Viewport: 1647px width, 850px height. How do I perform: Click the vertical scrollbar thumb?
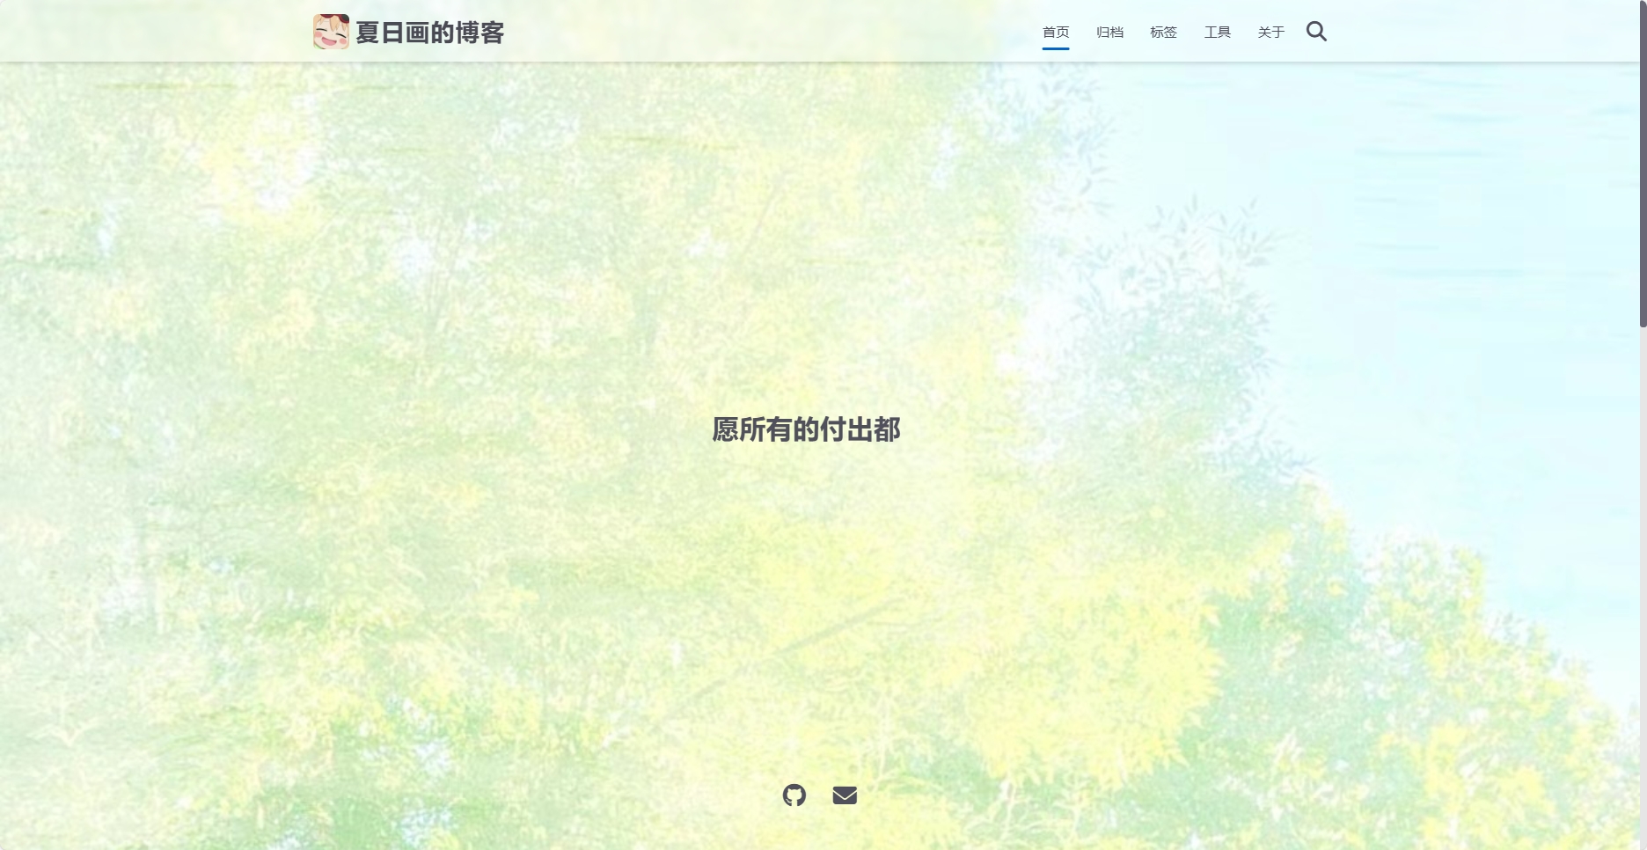pos(1642,167)
